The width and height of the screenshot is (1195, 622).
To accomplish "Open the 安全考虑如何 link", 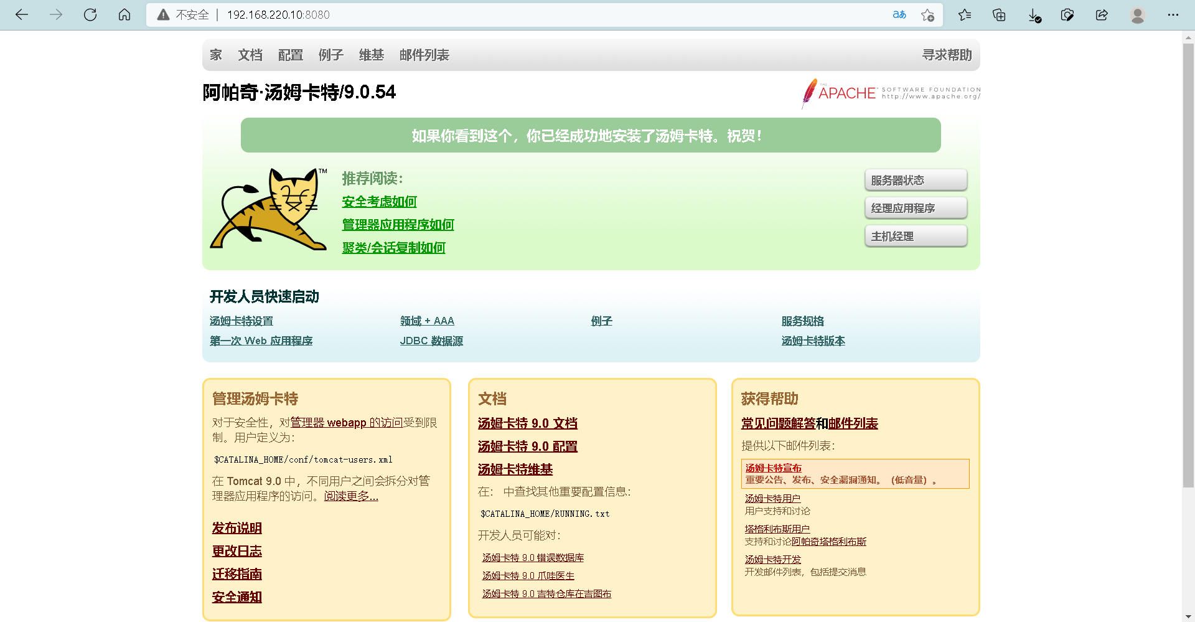I will (x=378, y=202).
